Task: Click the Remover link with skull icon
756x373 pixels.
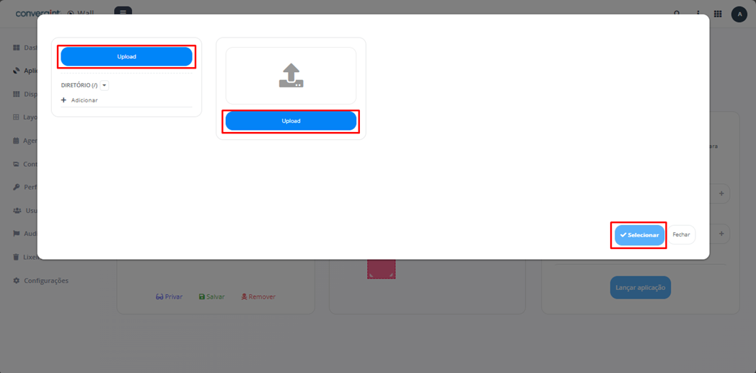Action: coord(258,297)
